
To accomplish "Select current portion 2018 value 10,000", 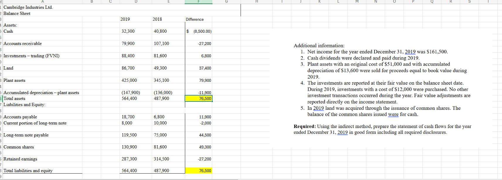I will (160, 123).
